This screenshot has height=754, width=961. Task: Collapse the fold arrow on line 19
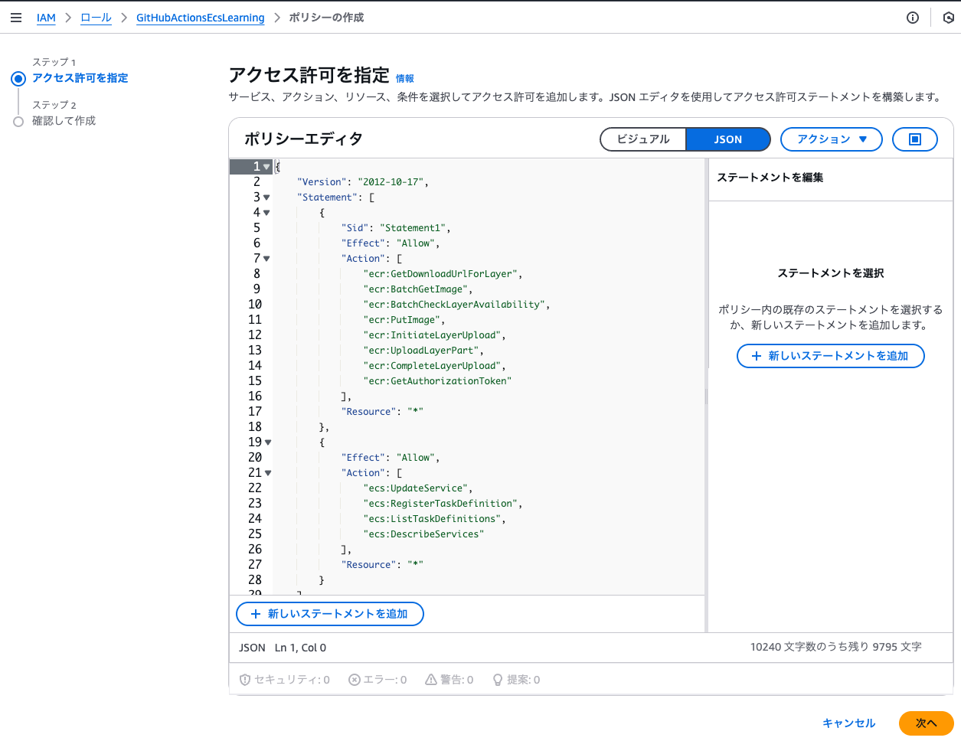(268, 442)
